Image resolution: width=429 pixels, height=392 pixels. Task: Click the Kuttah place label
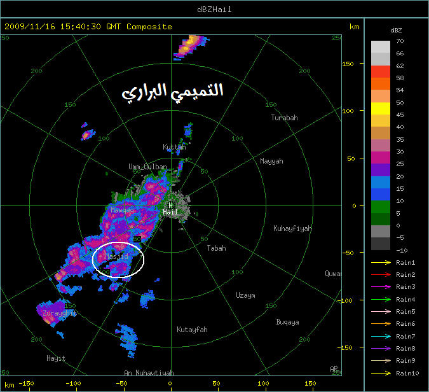coord(174,147)
